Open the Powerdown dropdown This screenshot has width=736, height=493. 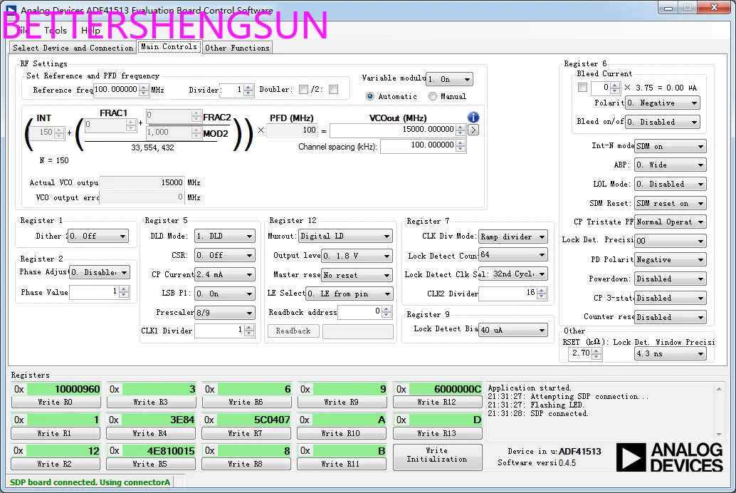(x=670, y=279)
